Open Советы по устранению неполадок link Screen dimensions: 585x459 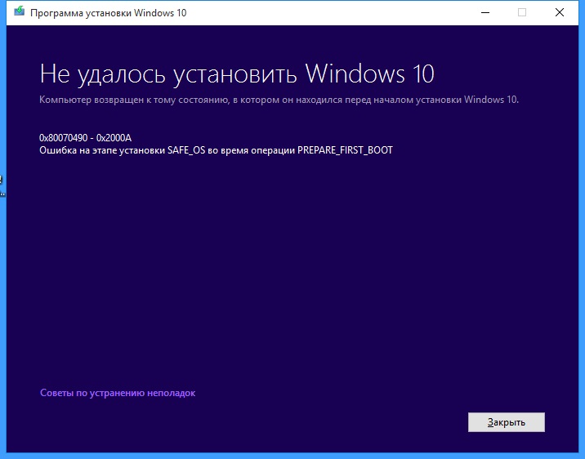click(118, 393)
